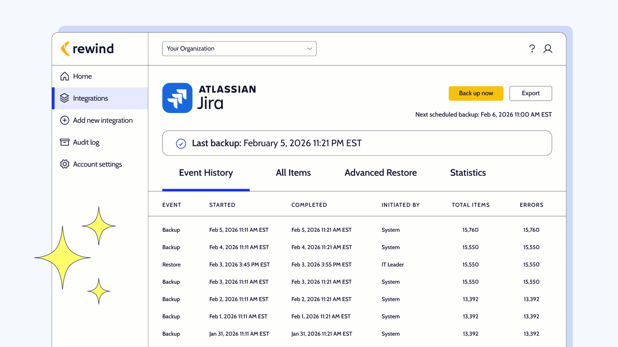
Task: Click the last backup checkmark status icon
Action: (x=181, y=143)
